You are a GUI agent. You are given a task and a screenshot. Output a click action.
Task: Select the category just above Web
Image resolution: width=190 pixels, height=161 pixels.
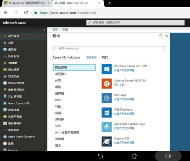[60, 93]
